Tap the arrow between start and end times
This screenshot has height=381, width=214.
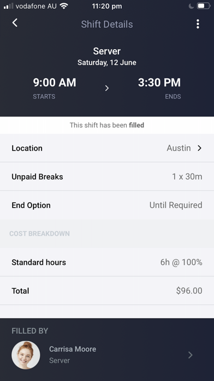pos(107,88)
